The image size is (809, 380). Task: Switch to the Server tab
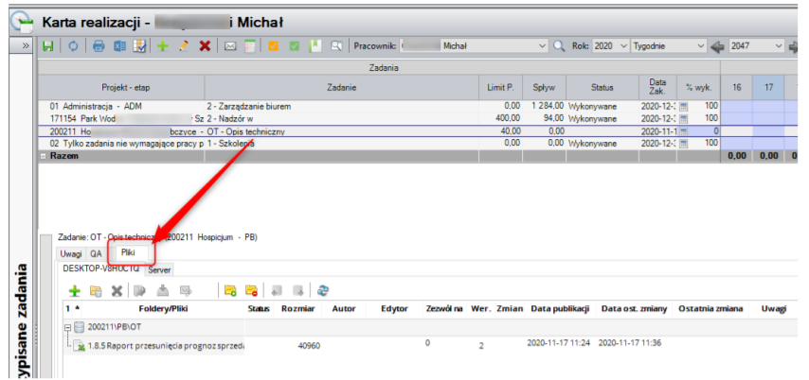tap(159, 269)
